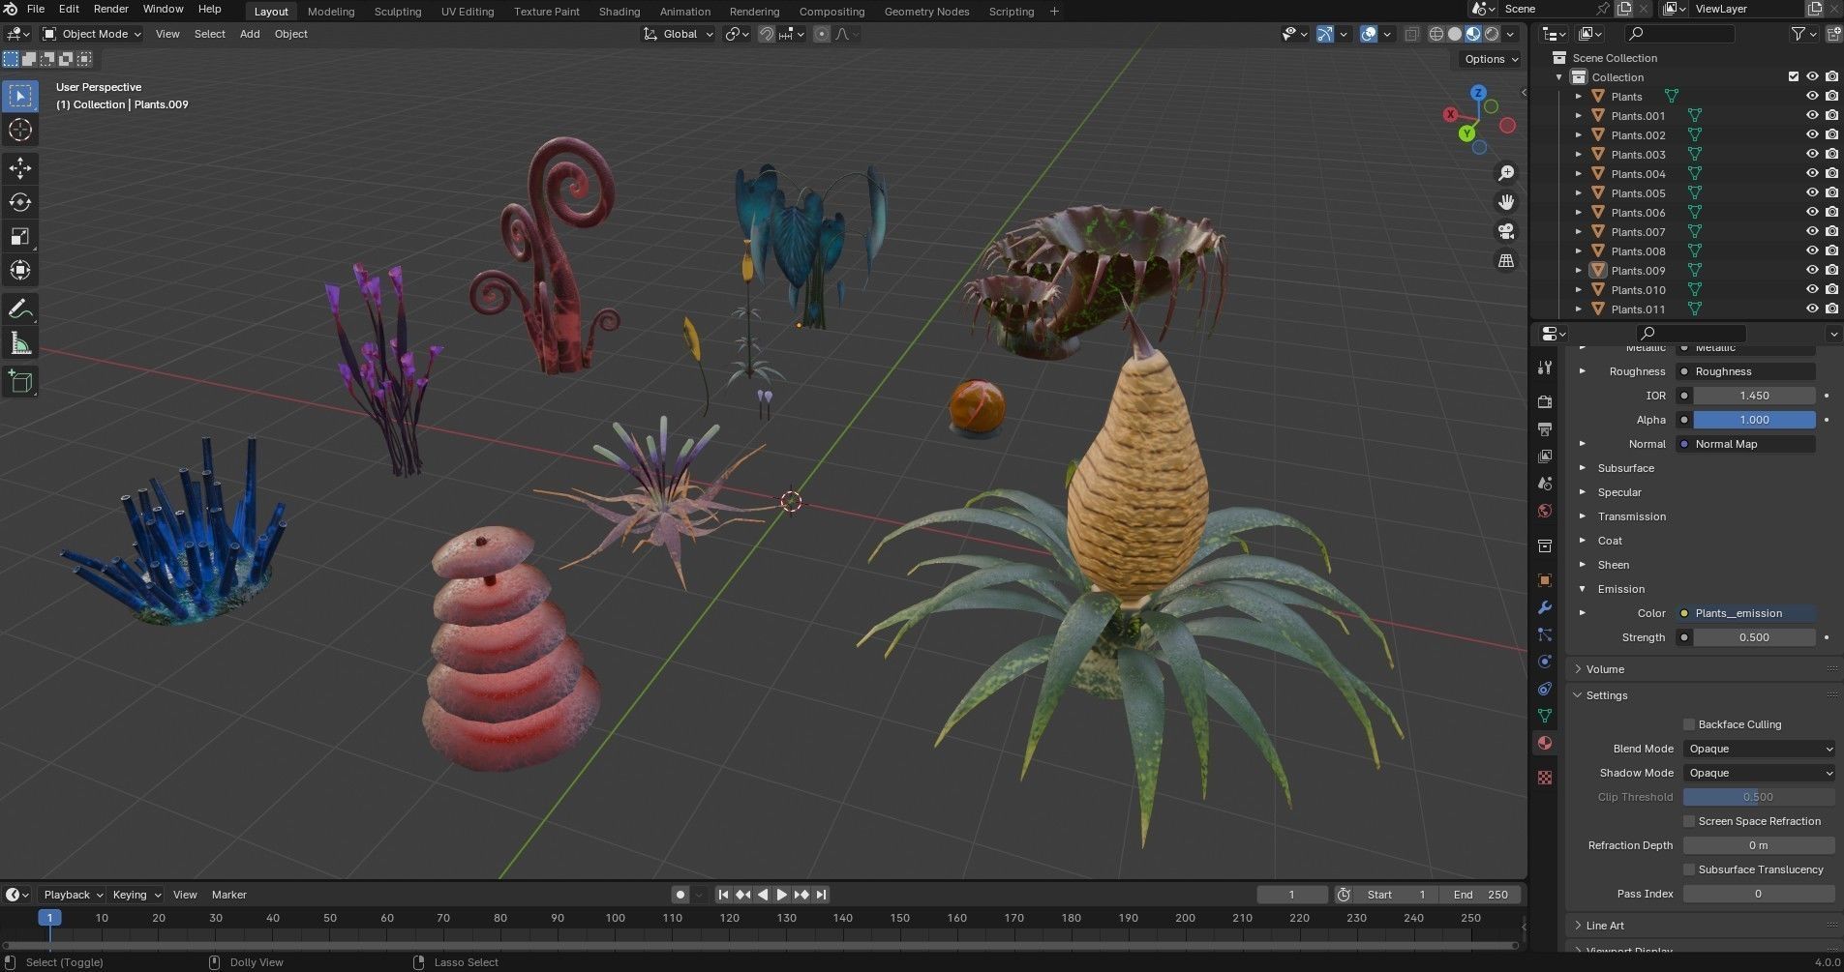The height and width of the screenshot is (972, 1844).
Task: Collapse the Emission section
Action: (1583, 589)
